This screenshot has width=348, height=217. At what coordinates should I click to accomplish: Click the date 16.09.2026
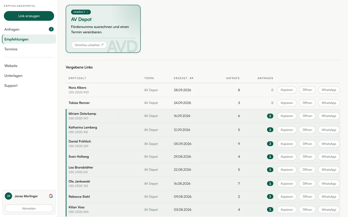coord(182,116)
